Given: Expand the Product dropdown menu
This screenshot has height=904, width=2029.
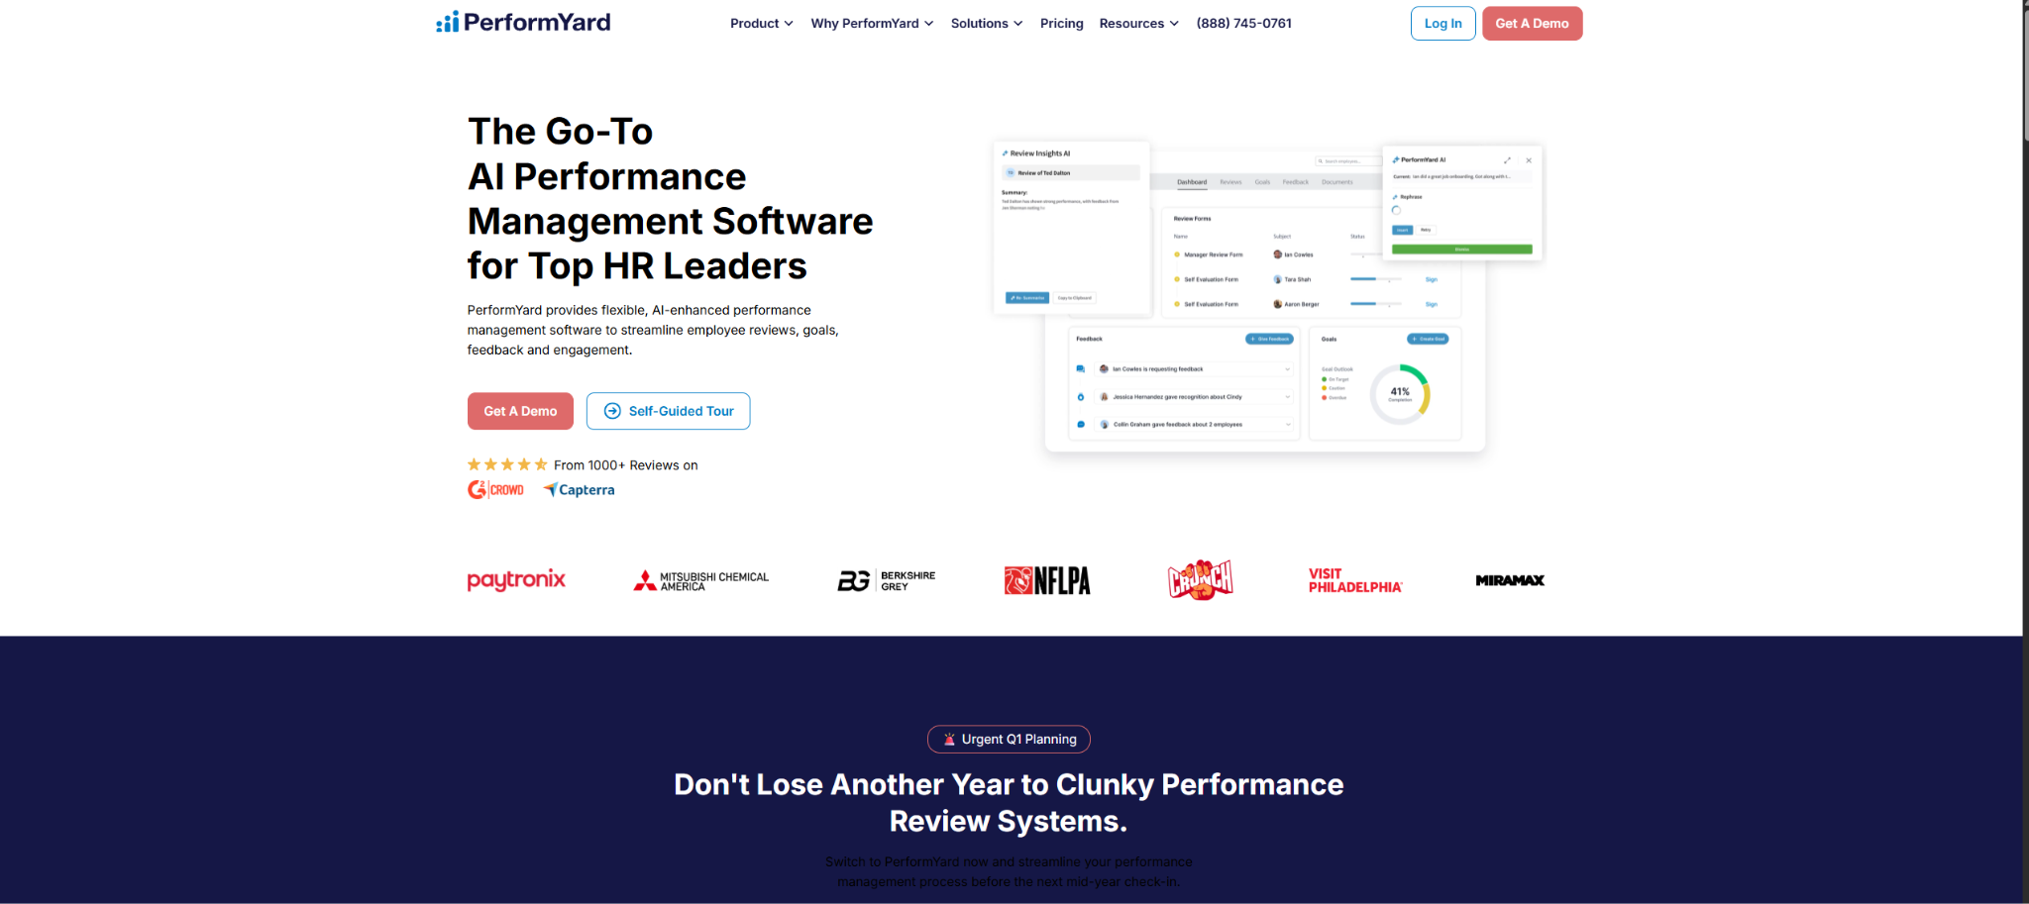Looking at the screenshot, I should click(x=761, y=24).
